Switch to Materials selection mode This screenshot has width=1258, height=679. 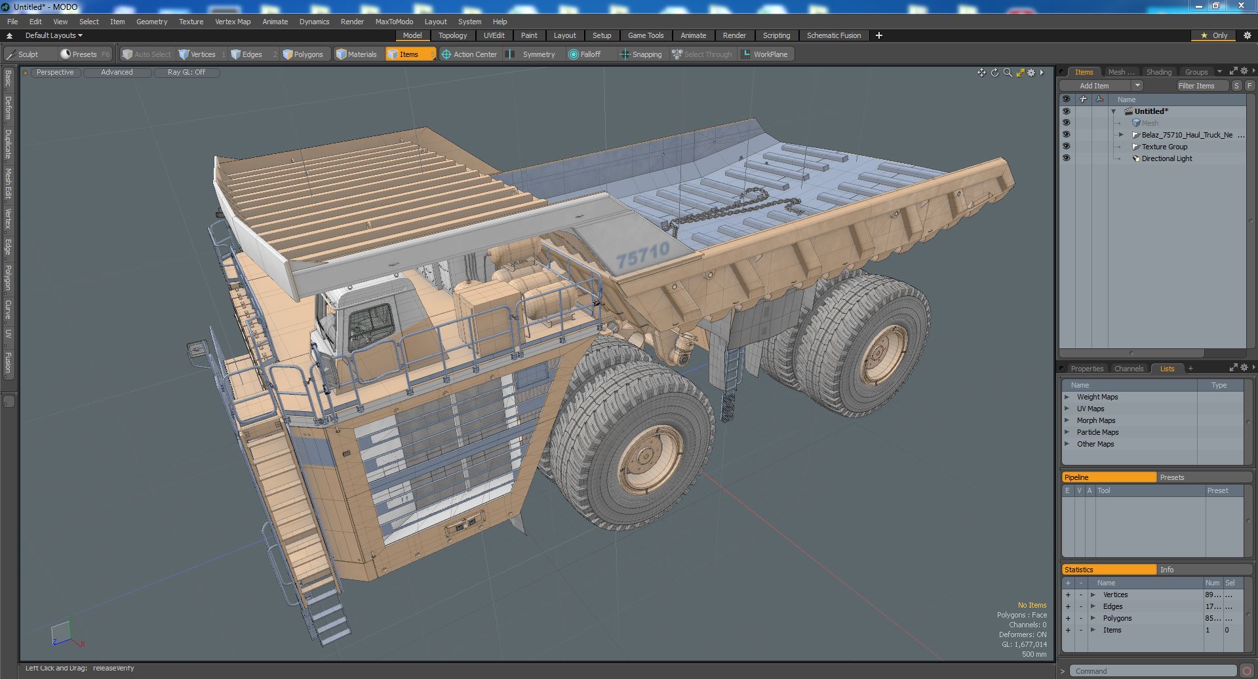point(357,54)
